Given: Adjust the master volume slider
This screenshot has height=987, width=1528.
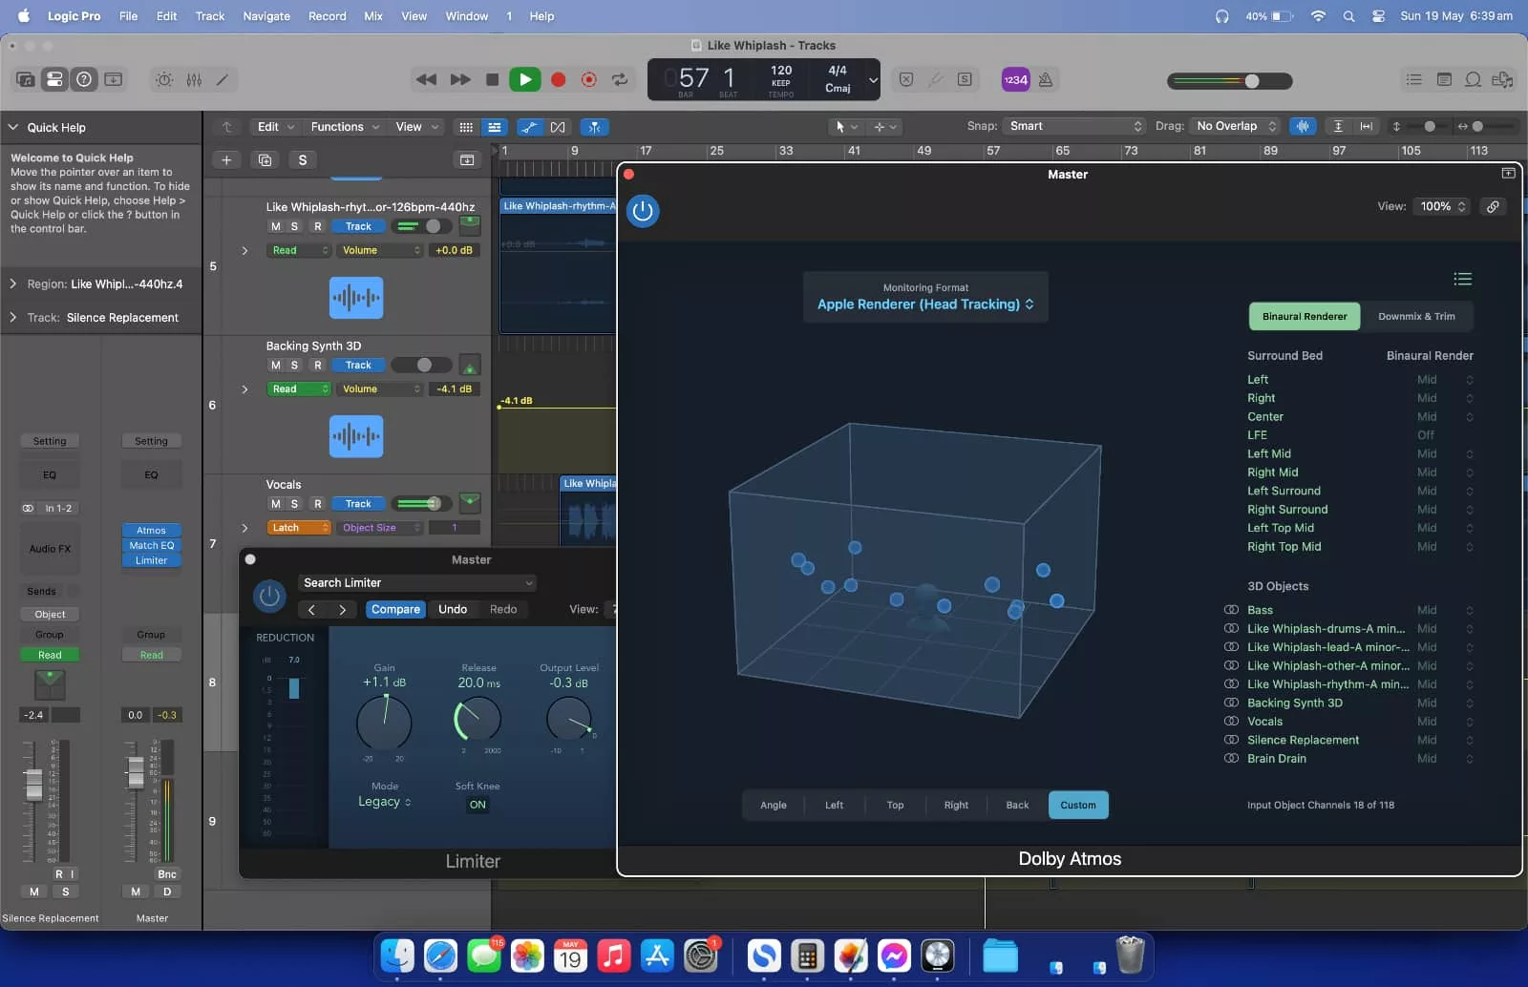Looking at the screenshot, I should (x=1251, y=81).
